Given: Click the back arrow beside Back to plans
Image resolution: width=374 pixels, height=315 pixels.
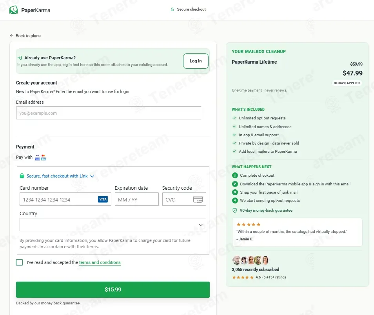Looking at the screenshot, I should coord(12,36).
